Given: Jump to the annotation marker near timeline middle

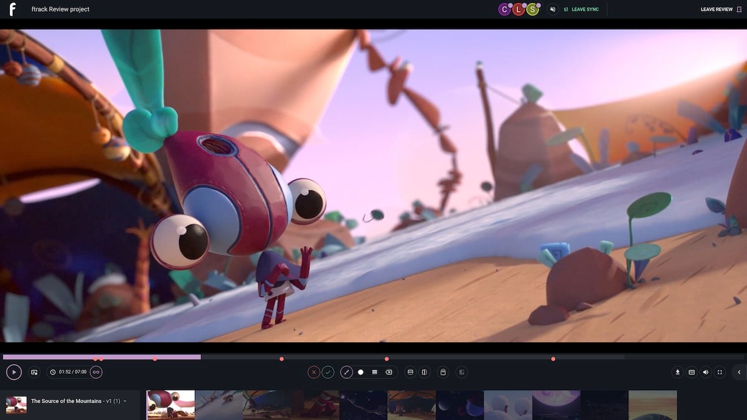Looking at the screenshot, I should [x=387, y=358].
